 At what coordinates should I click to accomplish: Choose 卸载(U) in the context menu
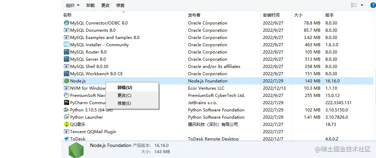tap(125, 88)
